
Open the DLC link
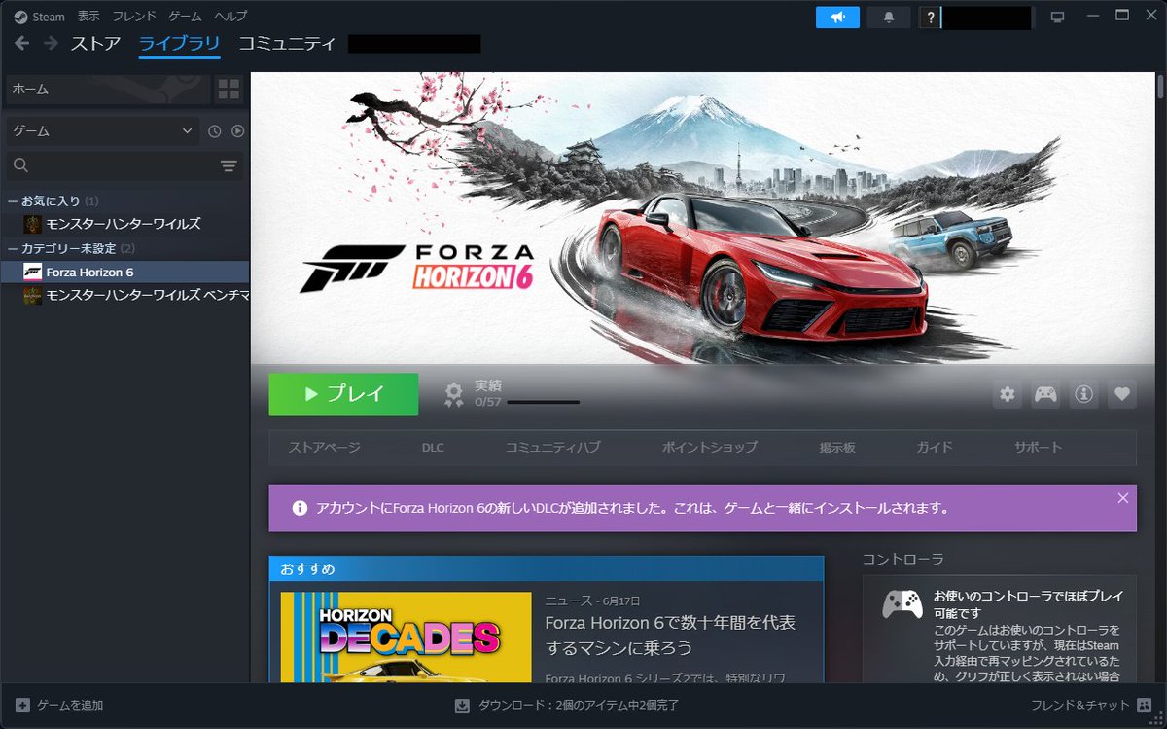(x=433, y=448)
